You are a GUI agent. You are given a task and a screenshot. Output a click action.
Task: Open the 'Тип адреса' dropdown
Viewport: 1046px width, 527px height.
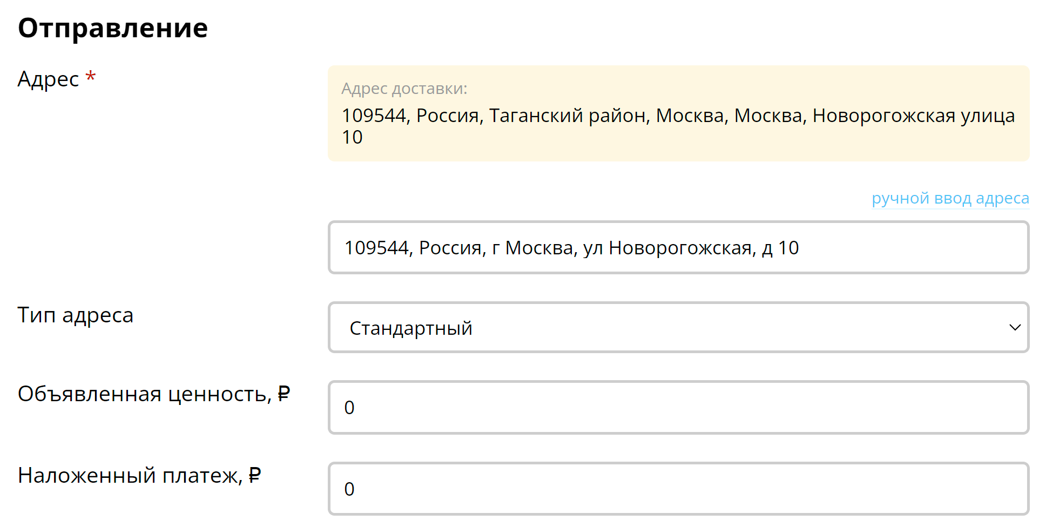678,327
